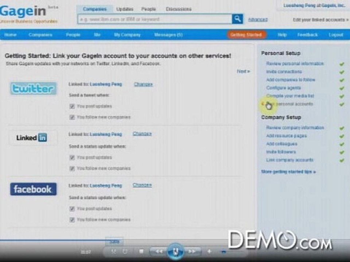Select the Companies search tab
The image size is (350, 262).
(x=95, y=9)
